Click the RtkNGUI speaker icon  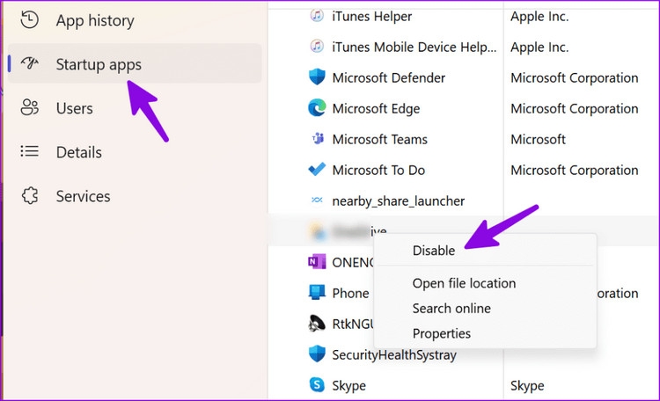pos(317,324)
